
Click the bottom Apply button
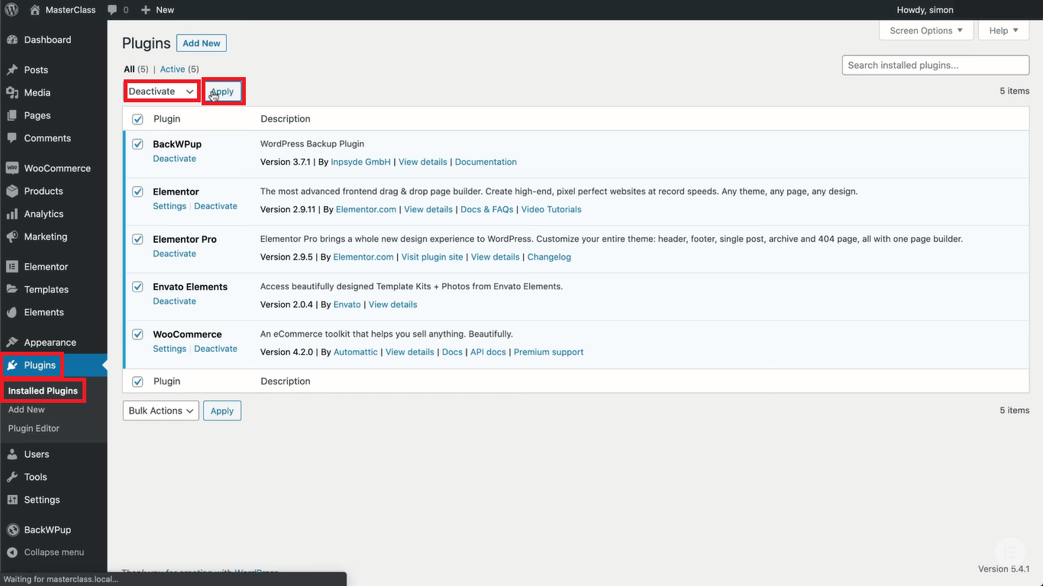tap(222, 411)
